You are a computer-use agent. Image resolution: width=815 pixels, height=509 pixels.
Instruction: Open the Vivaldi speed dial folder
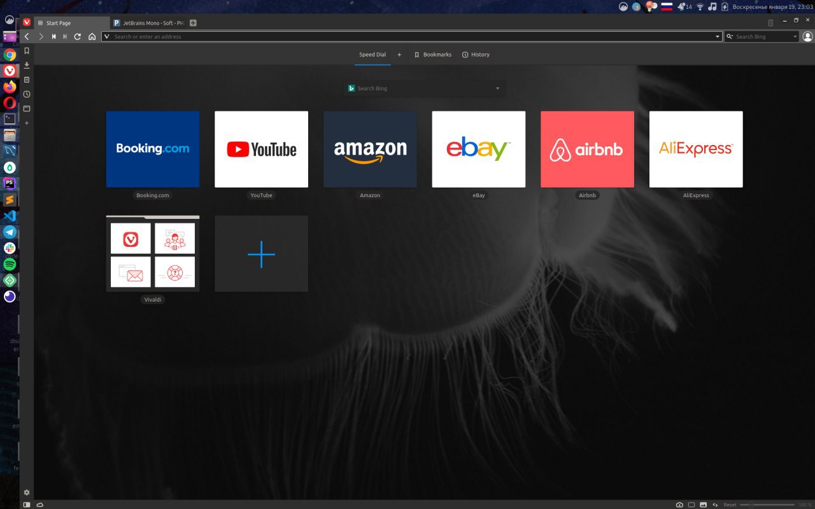click(153, 254)
